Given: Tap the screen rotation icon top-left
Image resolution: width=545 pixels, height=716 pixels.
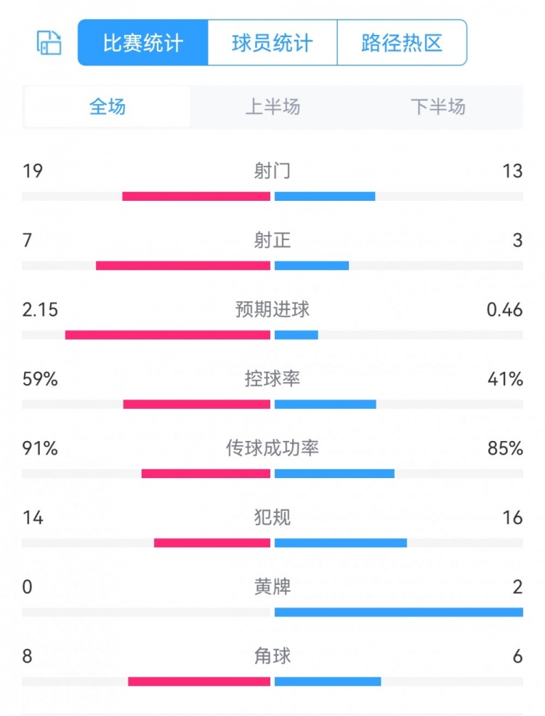Looking at the screenshot, I should pyautogui.click(x=48, y=43).
